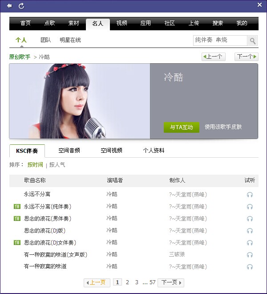267x294 pixels.
Task: Sort songs by 按人气
Action: tap(57, 165)
